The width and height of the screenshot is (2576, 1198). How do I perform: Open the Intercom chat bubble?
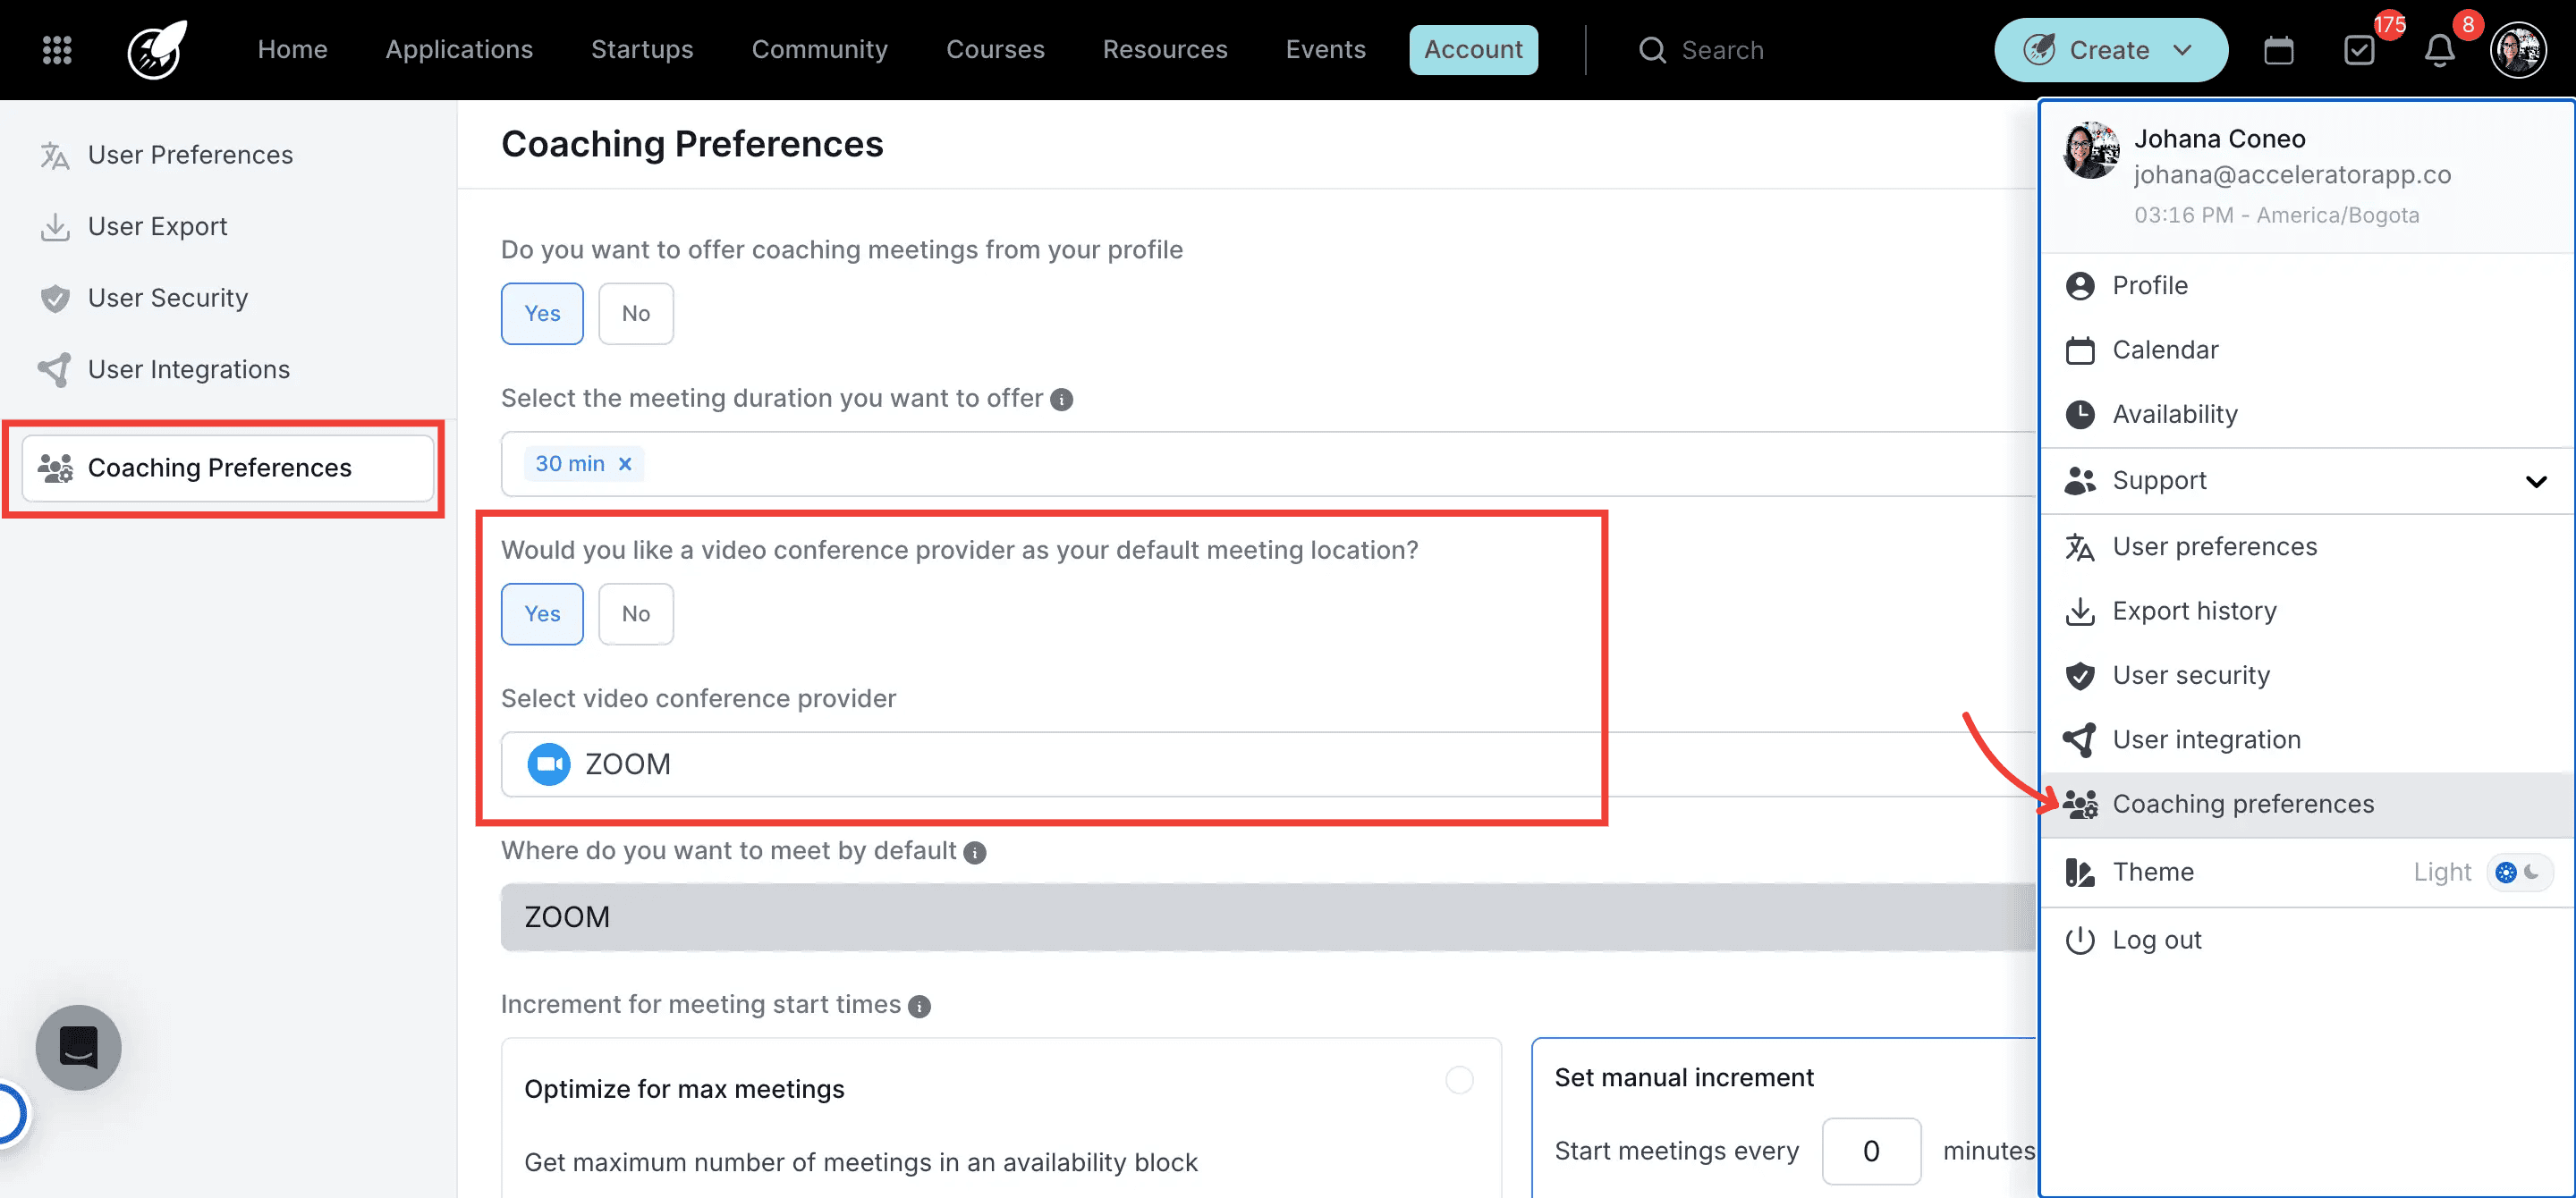pos(78,1047)
